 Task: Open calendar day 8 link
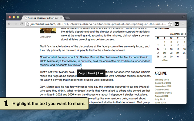165,45
